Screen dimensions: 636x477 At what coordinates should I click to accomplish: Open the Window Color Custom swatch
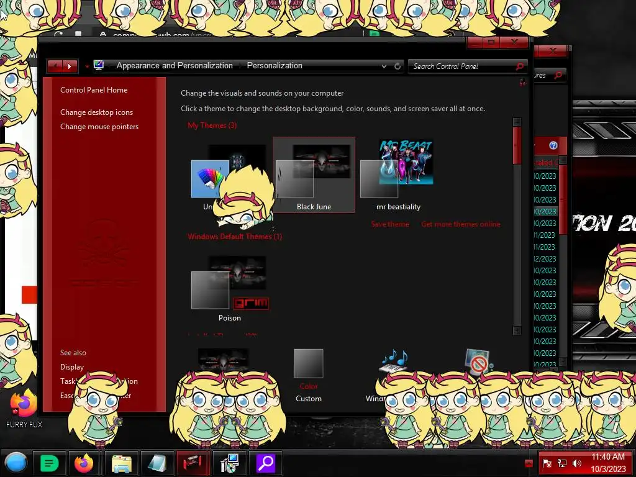(309, 363)
